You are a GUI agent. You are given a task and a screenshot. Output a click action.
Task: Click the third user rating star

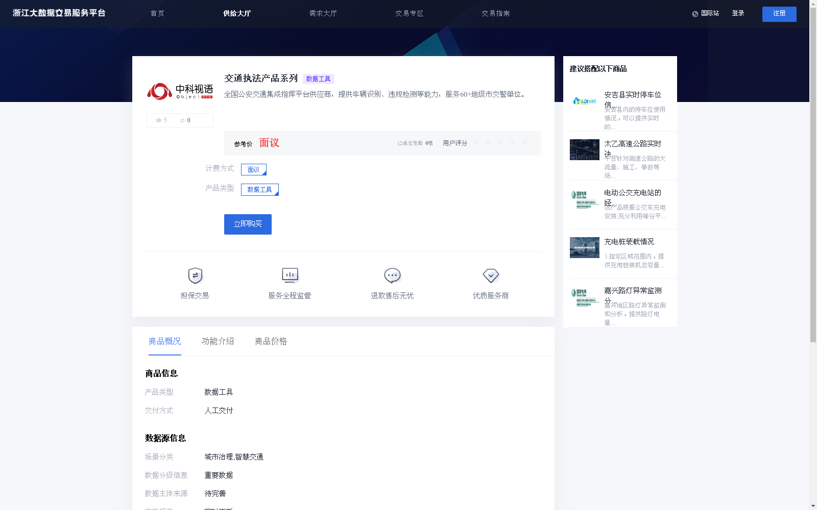pos(500,143)
